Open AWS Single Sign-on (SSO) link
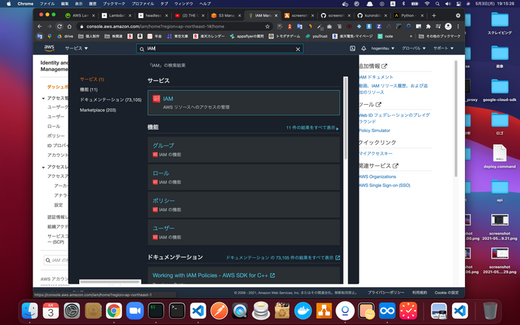The image size is (520, 325). [384, 185]
